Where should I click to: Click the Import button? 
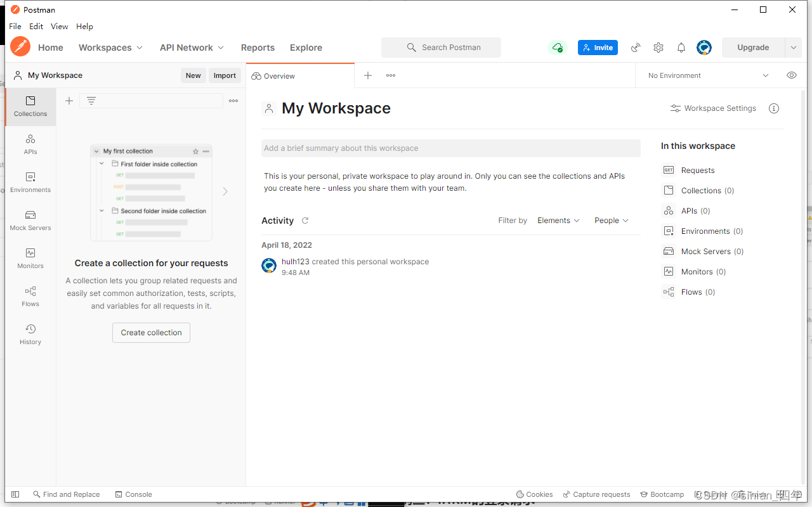pyautogui.click(x=225, y=75)
